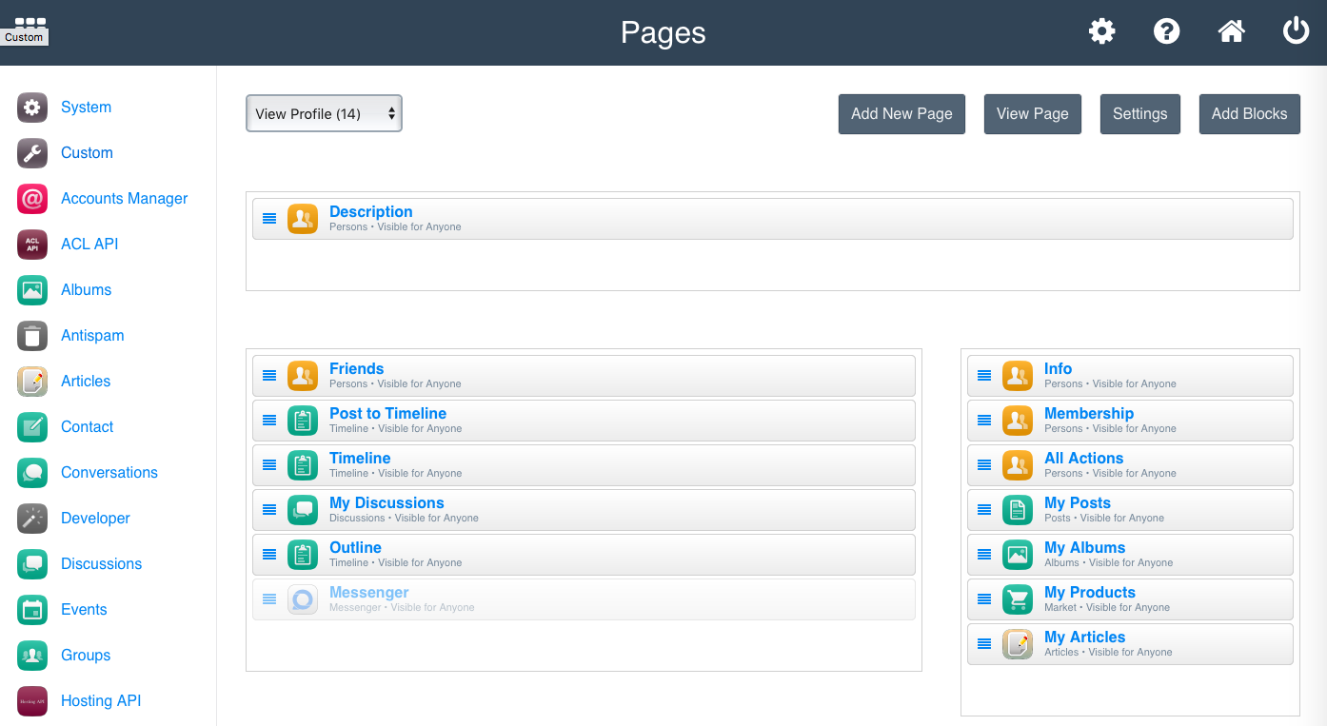
Task: Open the ACL API sidebar icon
Action: point(31,244)
